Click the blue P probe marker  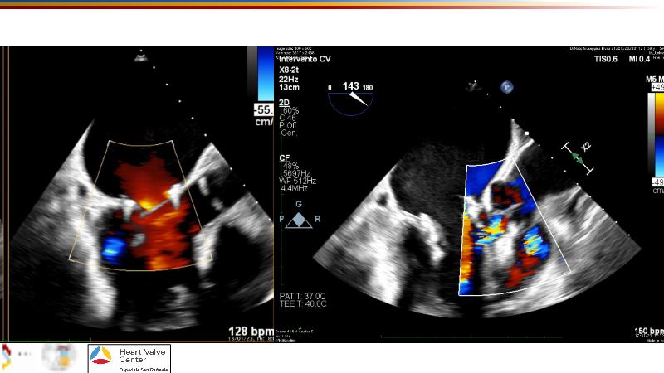pyautogui.click(x=505, y=86)
